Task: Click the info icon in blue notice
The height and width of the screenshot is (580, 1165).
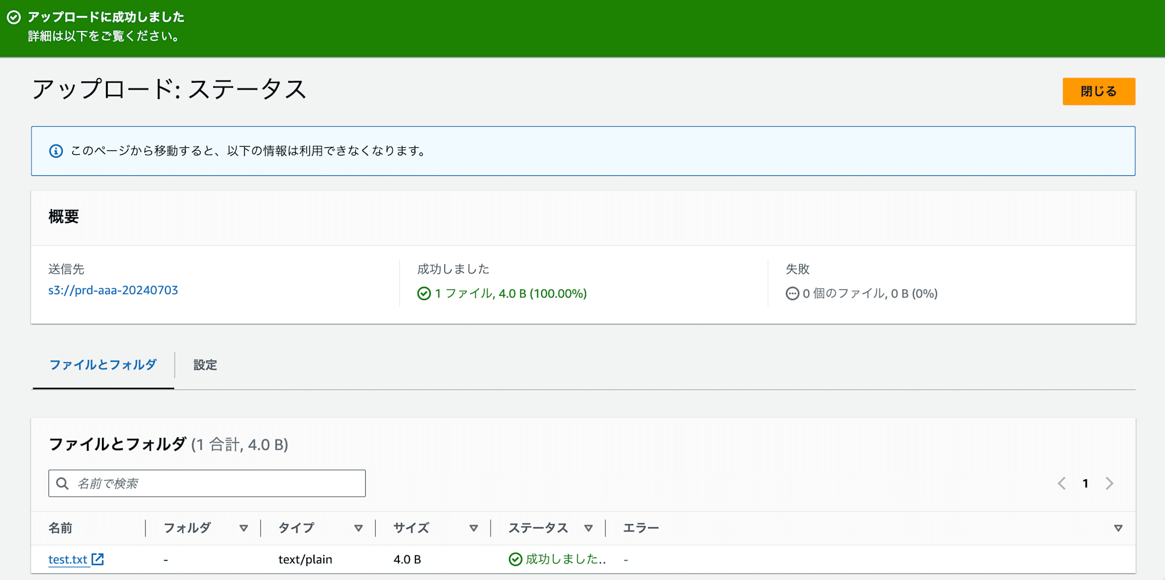Action: tap(56, 151)
